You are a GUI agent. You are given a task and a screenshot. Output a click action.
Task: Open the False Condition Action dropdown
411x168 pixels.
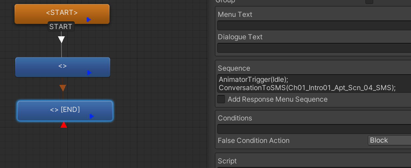389,140
